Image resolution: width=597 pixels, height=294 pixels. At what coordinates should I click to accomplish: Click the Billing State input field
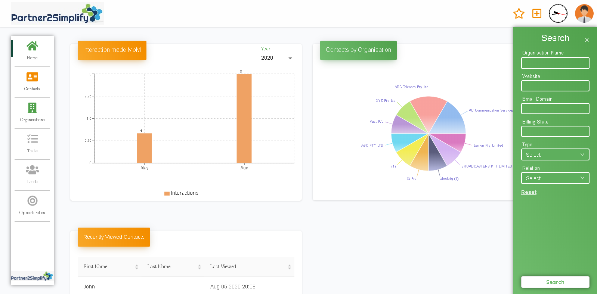(555, 131)
